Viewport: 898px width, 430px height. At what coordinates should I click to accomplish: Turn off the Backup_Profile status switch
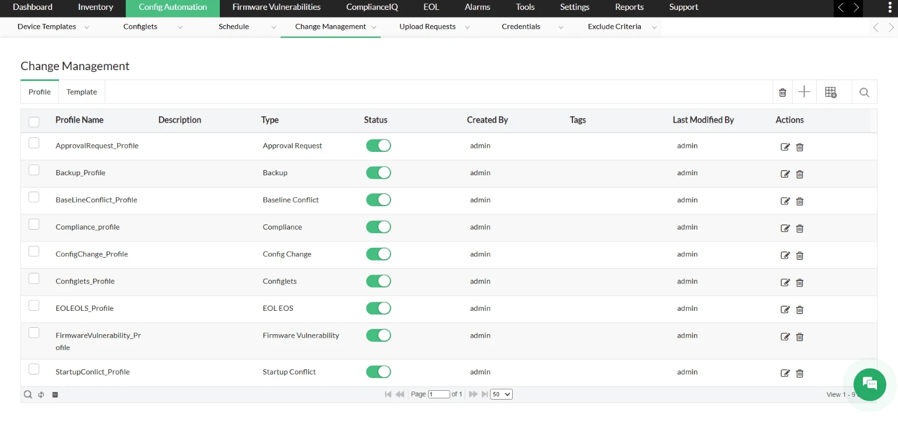(378, 172)
